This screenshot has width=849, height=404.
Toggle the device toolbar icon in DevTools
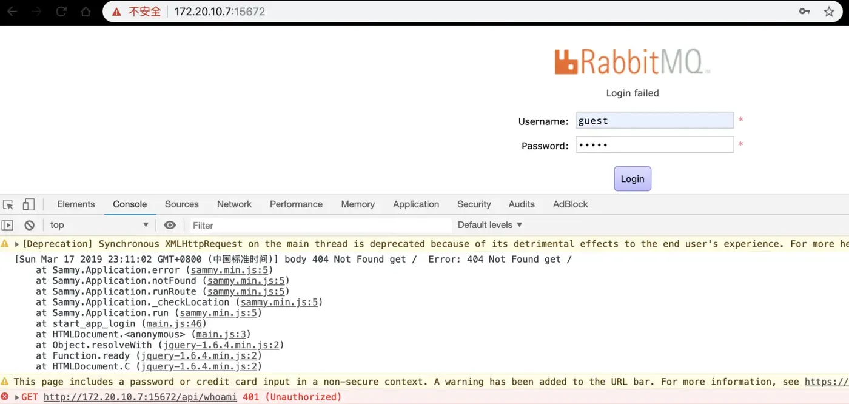click(x=29, y=204)
